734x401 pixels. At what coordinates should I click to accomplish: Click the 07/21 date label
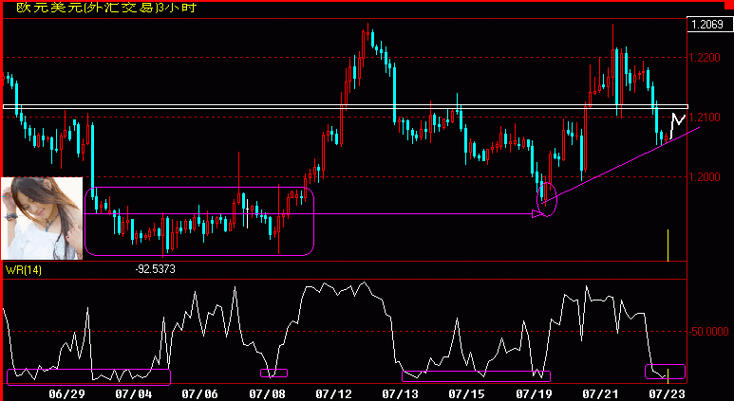[x=600, y=394]
